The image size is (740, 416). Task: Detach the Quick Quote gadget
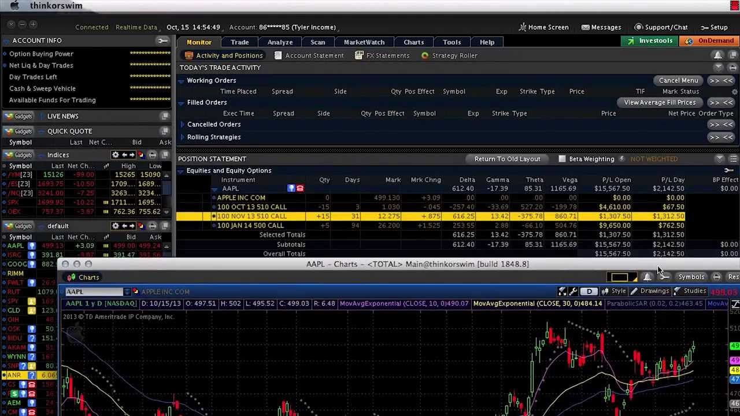pos(165,131)
